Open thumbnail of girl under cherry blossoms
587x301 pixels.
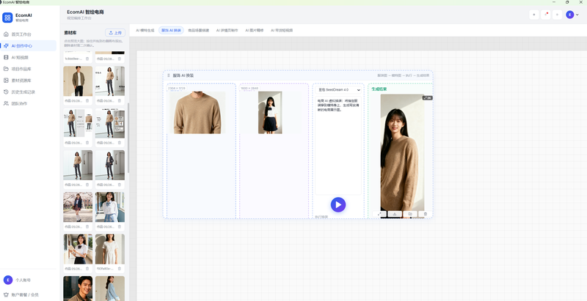(x=78, y=207)
